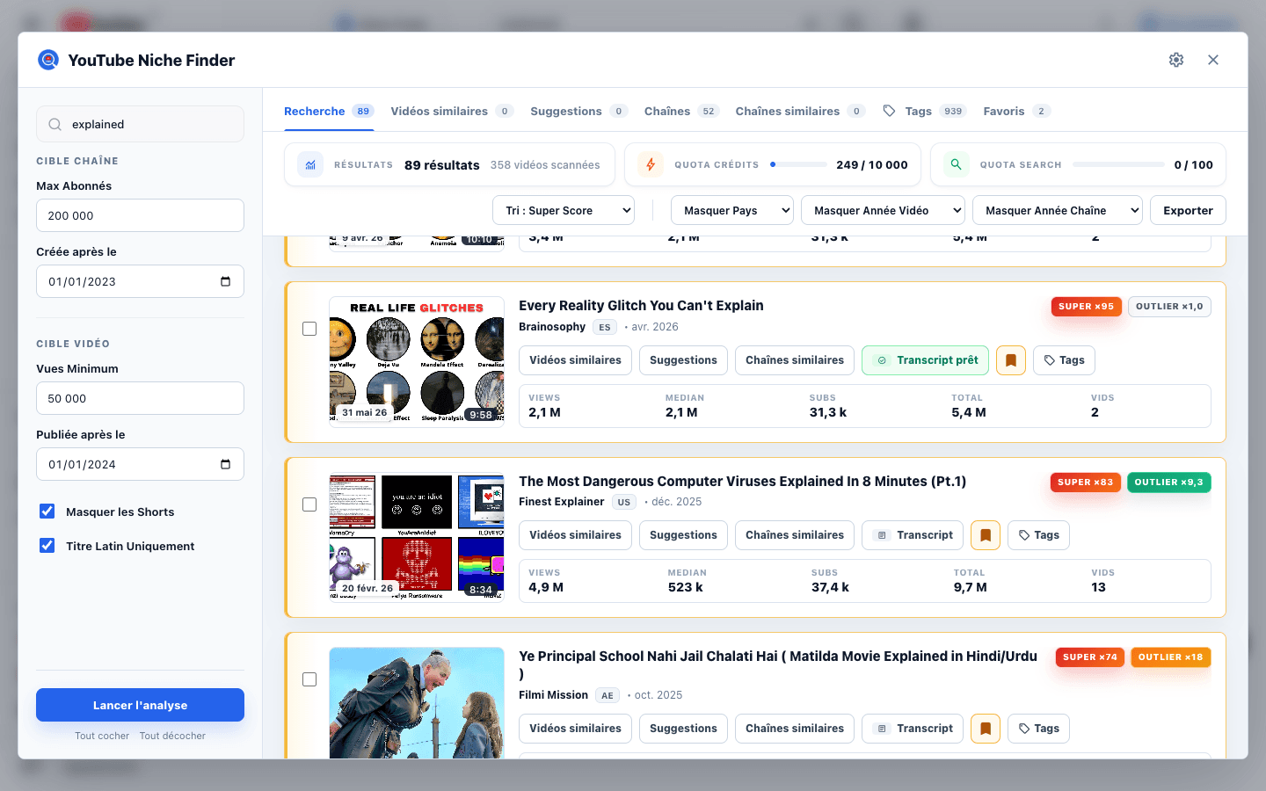Bookmark the Every Reality Glitch video
Image resolution: width=1266 pixels, height=791 pixels.
coord(1011,360)
